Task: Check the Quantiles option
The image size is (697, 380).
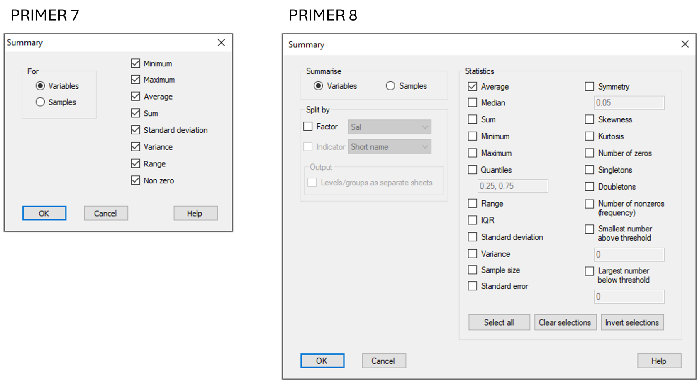Action: pos(472,170)
